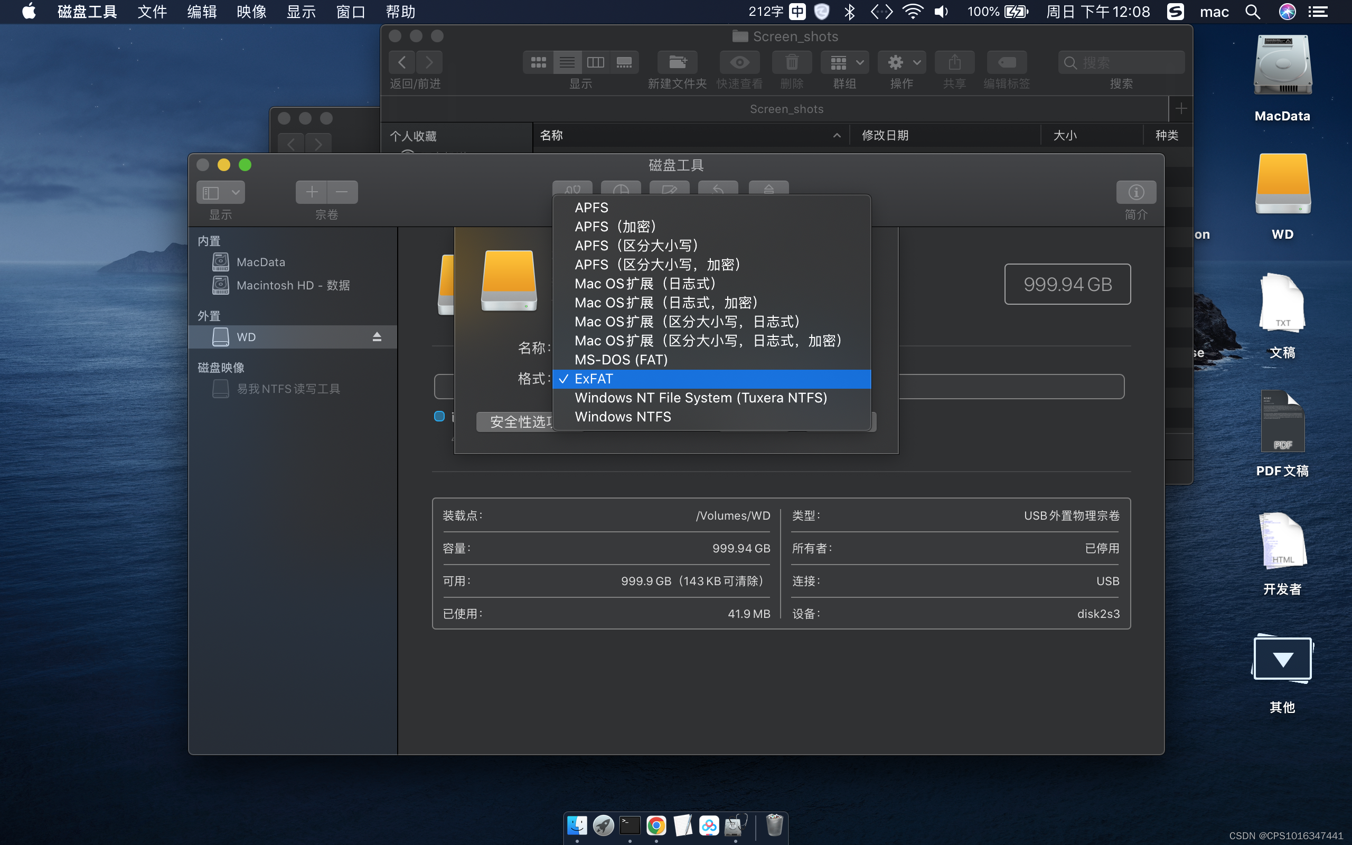Click the Info (简介) toolbar icon

click(1135, 192)
